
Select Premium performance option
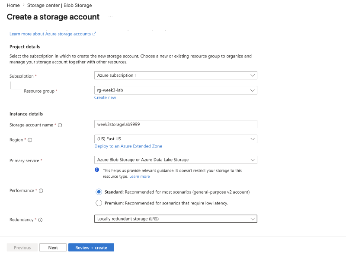click(99, 203)
